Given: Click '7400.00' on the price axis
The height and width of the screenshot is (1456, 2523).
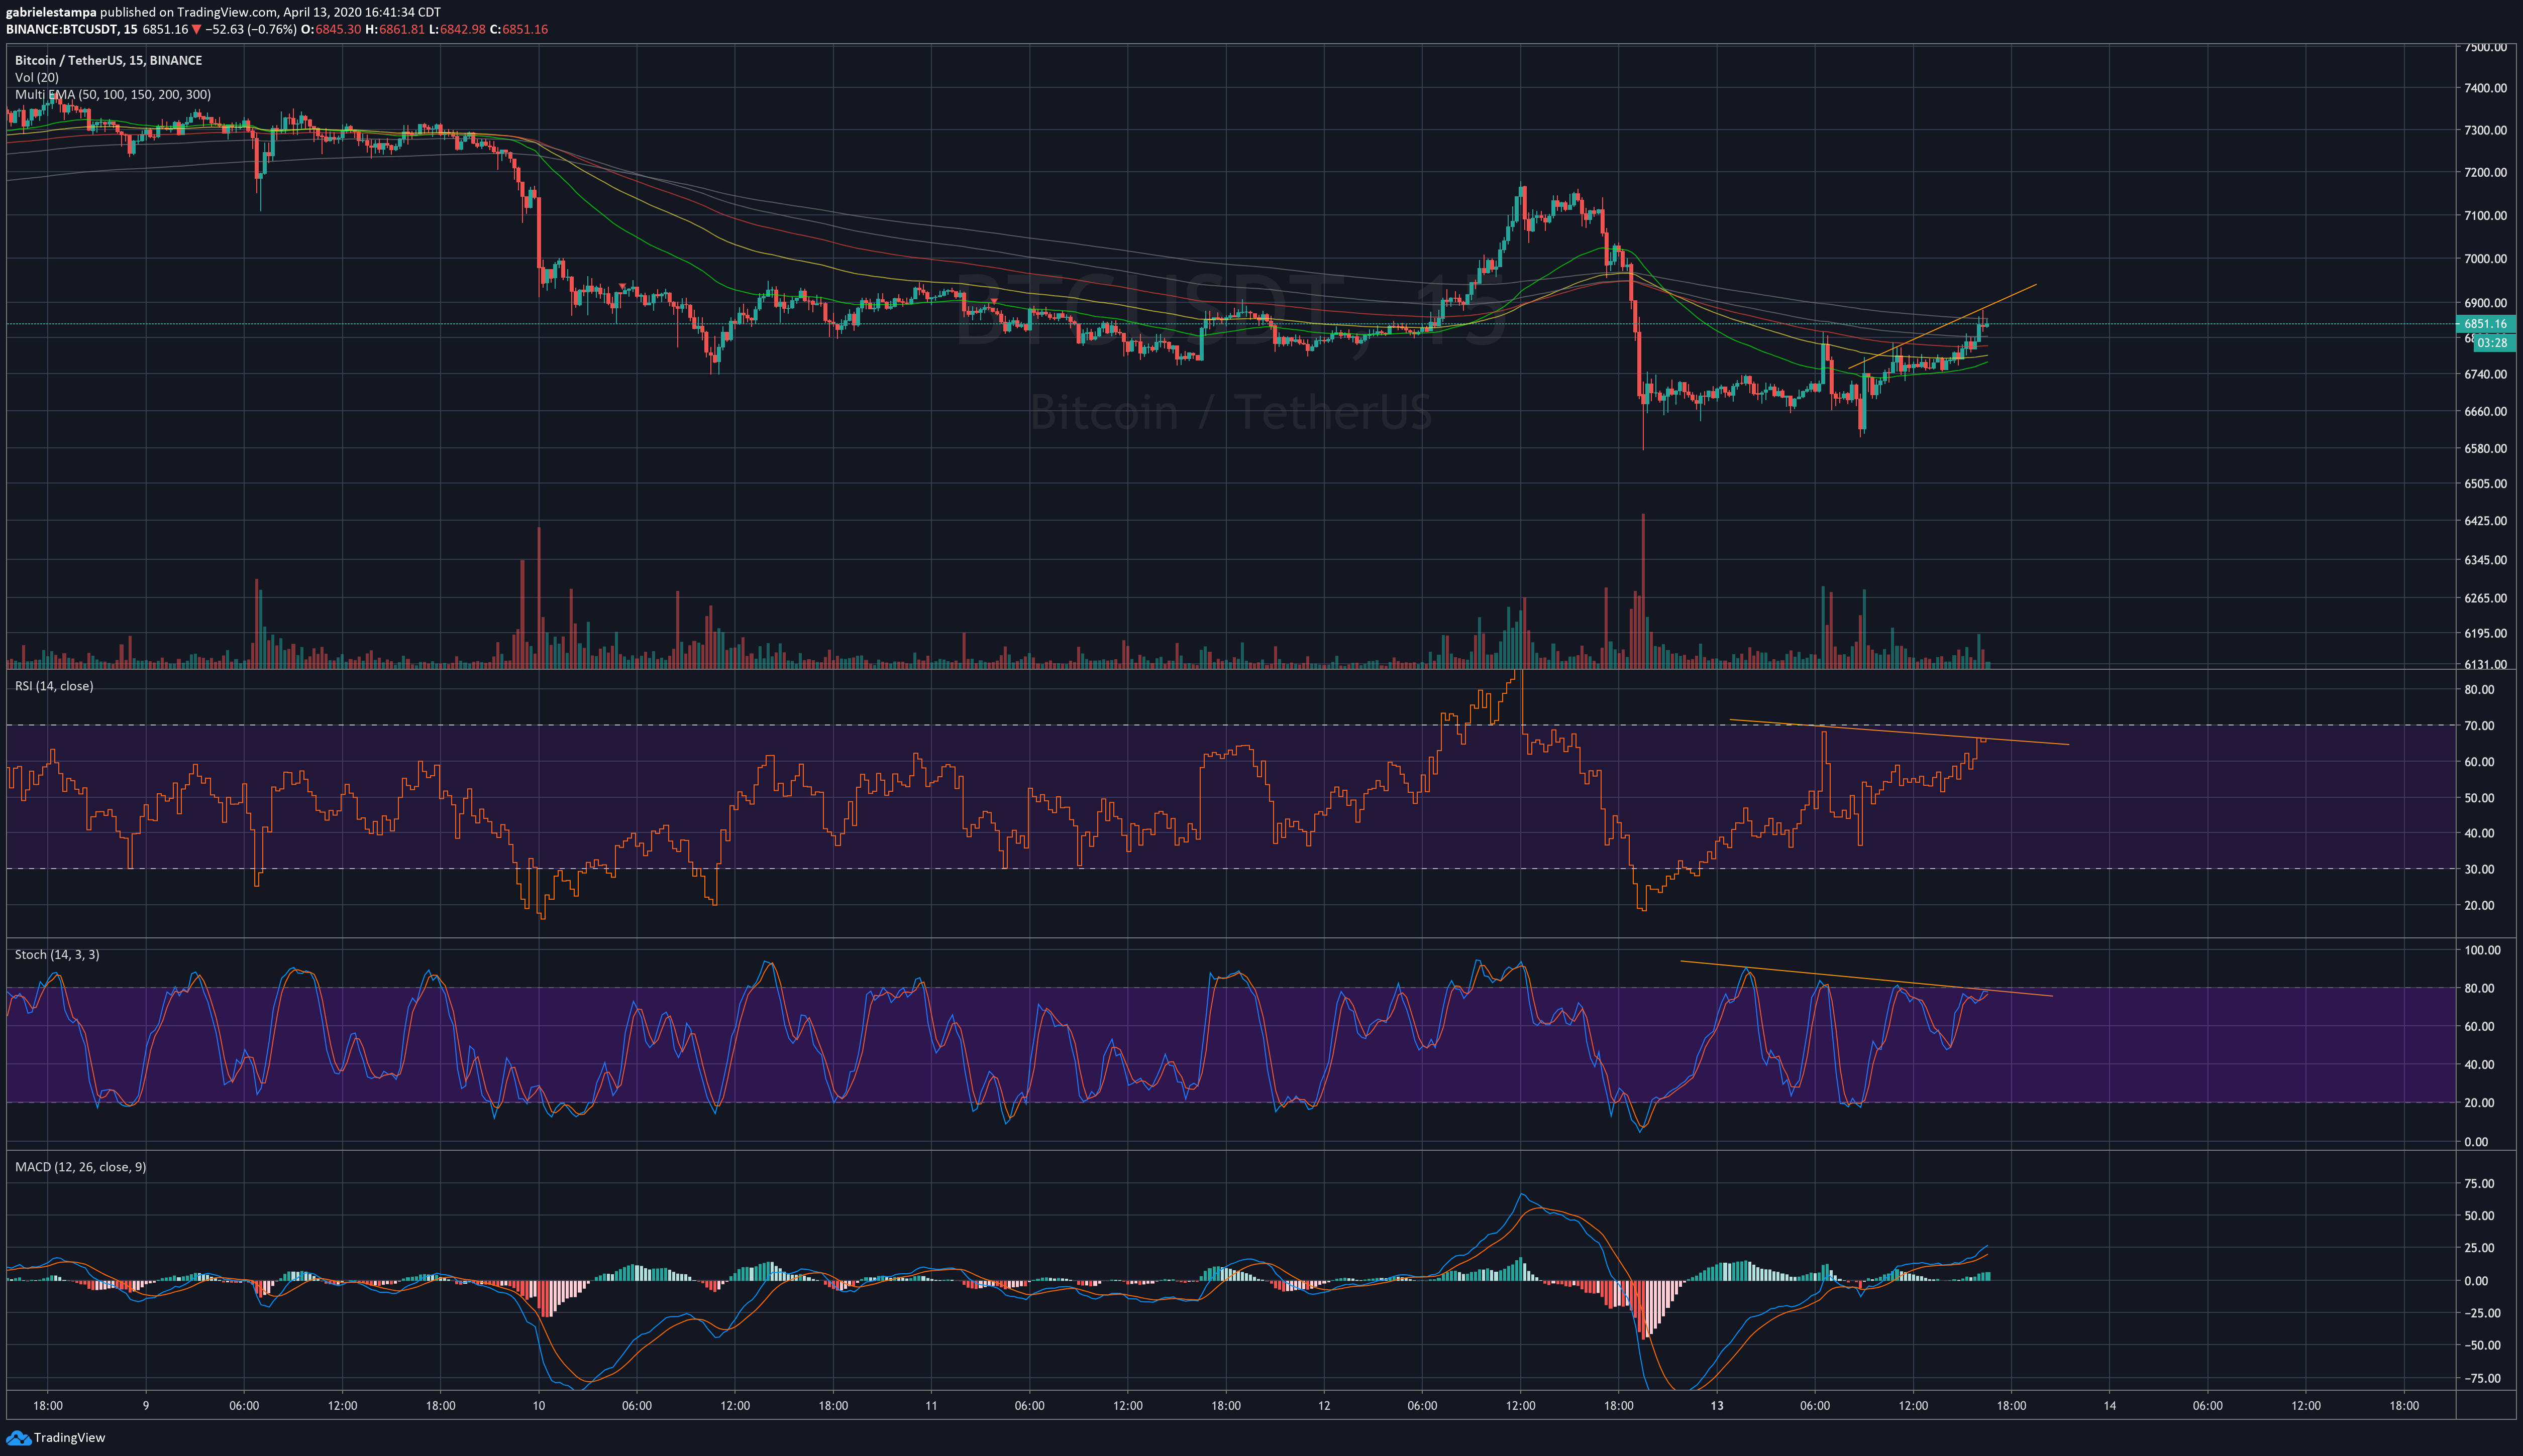Looking at the screenshot, I should (2485, 88).
